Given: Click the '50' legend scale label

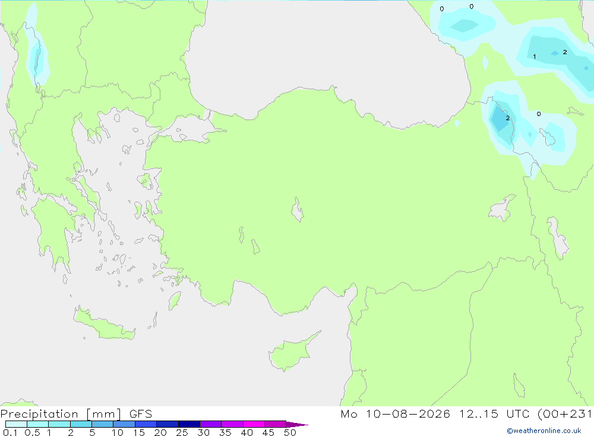Looking at the screenshot, I should (290, 432).
